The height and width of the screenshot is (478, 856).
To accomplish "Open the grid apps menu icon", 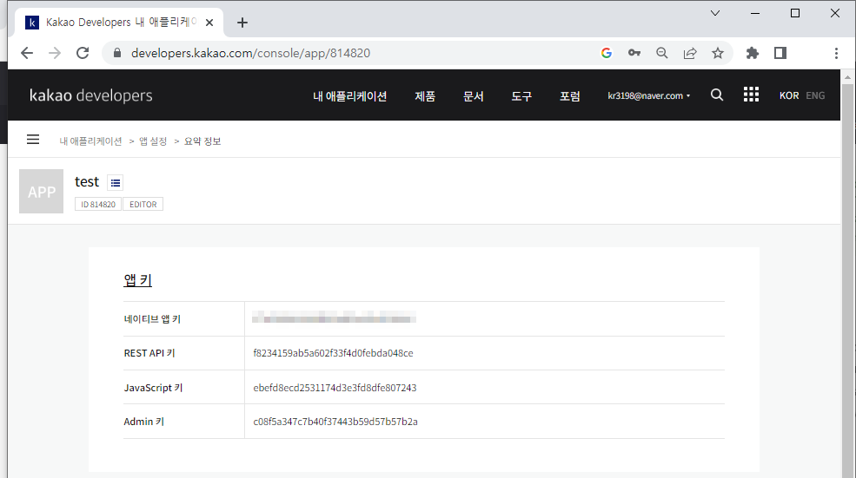I will (x=751, y=95).
